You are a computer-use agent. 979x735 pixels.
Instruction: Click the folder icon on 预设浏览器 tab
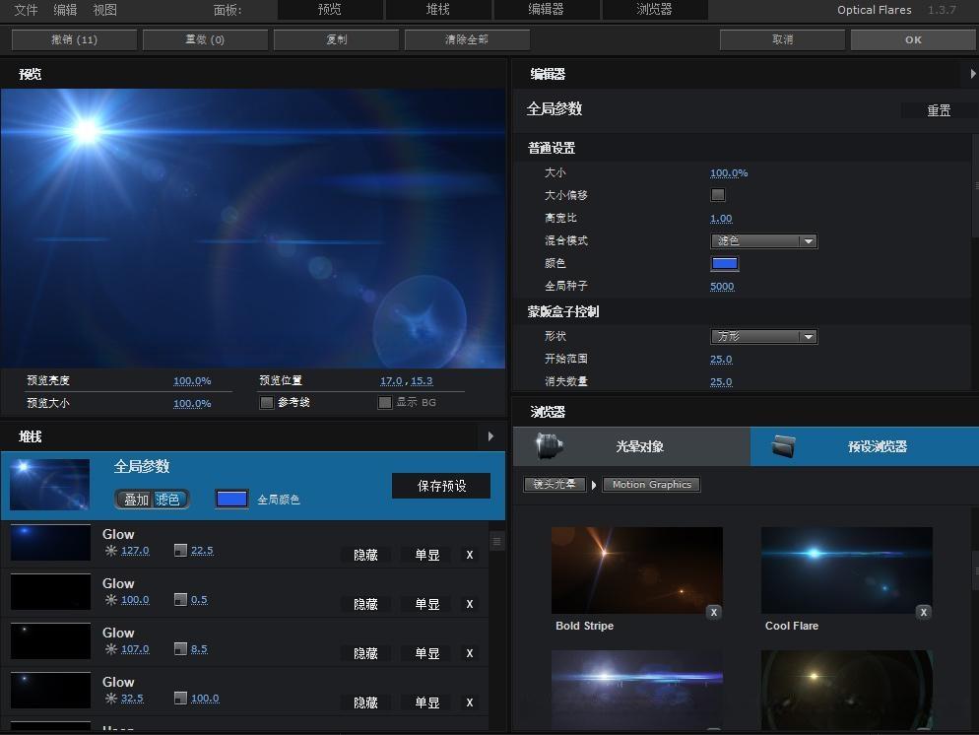pyautogui.click(x=781, y=445)
